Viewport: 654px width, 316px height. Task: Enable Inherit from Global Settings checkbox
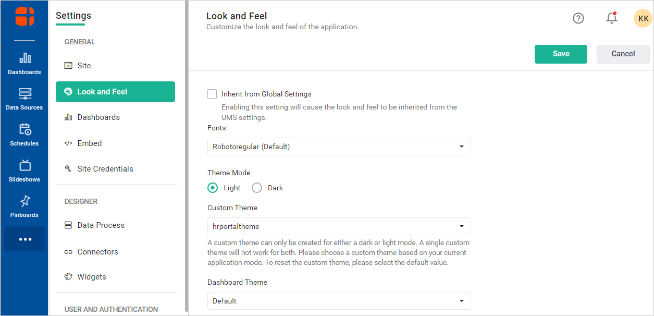pos(212,94)
